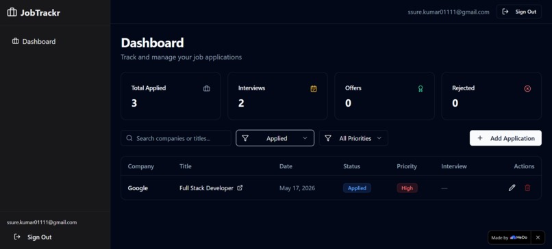Click the Made by label in badge
552x249 pixels.
pos(499,238)
